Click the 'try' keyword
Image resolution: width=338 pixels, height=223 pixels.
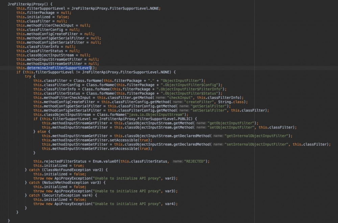28,76
